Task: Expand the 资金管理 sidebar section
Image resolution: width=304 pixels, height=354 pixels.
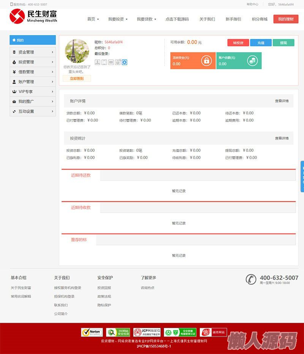Action: click(33, 52)
